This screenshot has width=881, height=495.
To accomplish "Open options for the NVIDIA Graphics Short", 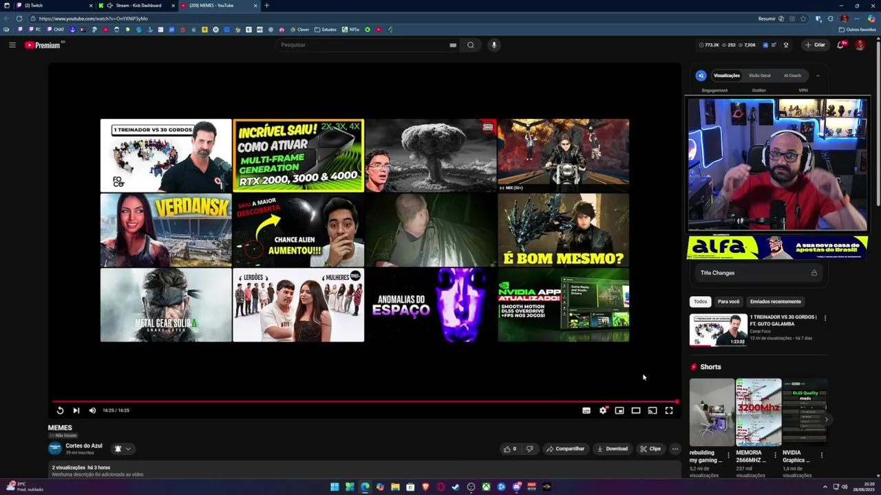I will [821, 455].
